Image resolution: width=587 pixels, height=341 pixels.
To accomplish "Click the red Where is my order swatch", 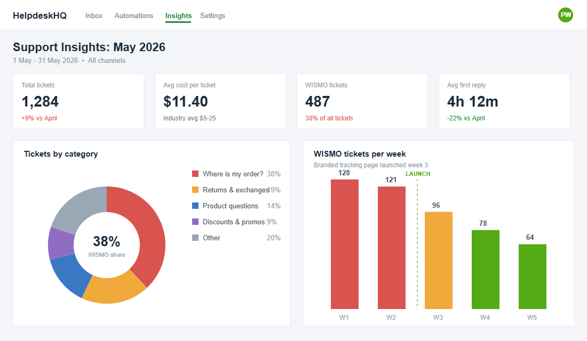I will click(x=195, y=174).
